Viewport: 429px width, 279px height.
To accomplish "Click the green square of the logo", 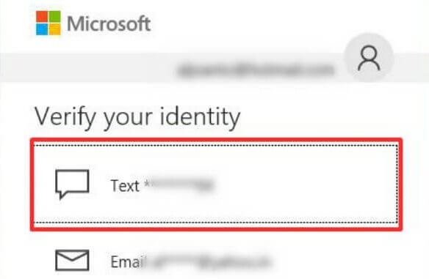I will click(x=54, y=17).
